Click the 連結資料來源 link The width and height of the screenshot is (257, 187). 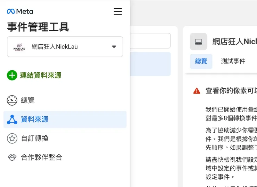point(41,75)
